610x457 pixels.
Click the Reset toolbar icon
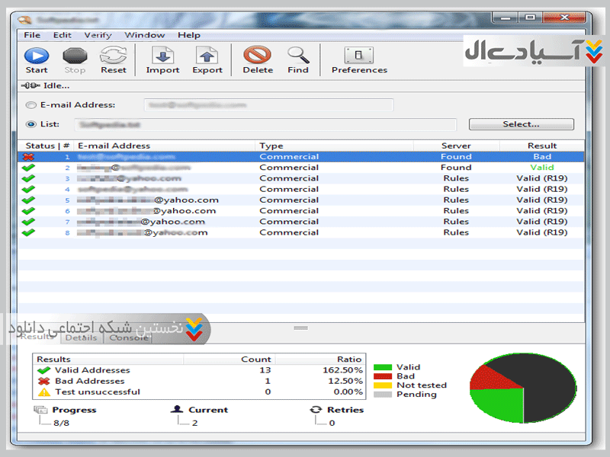[113, 56]
